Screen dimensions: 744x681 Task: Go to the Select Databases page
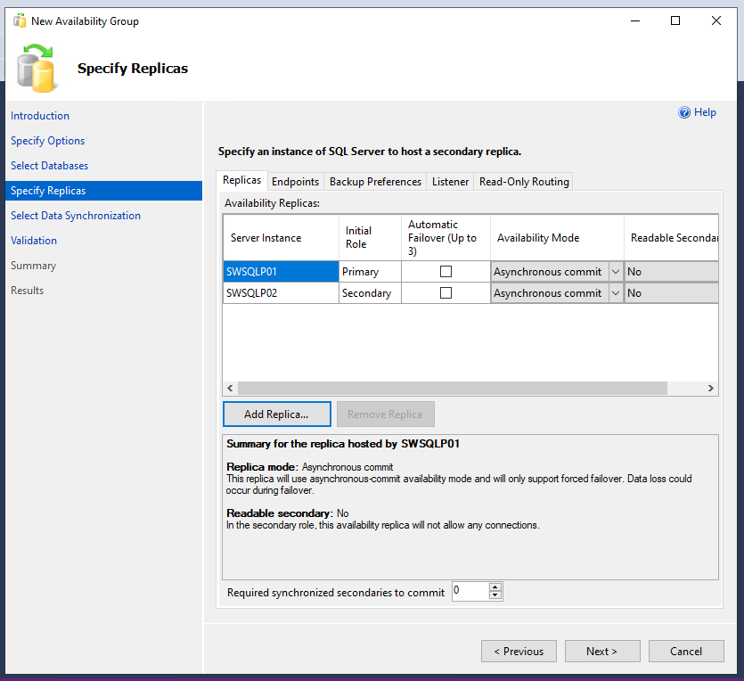49,166
